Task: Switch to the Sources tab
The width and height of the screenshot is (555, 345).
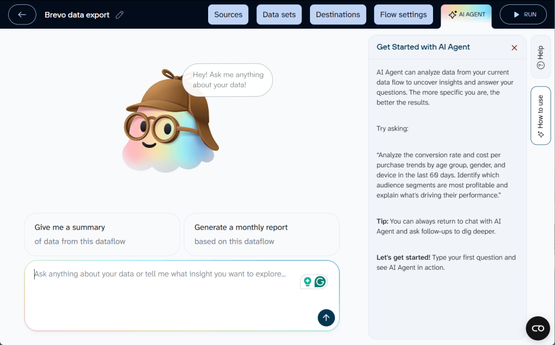Action: pos(228,15)
